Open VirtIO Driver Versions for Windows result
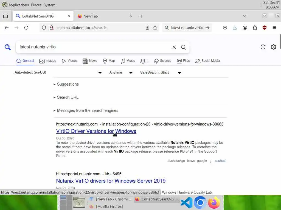281x210 pixels. click(x=96, y=131)
